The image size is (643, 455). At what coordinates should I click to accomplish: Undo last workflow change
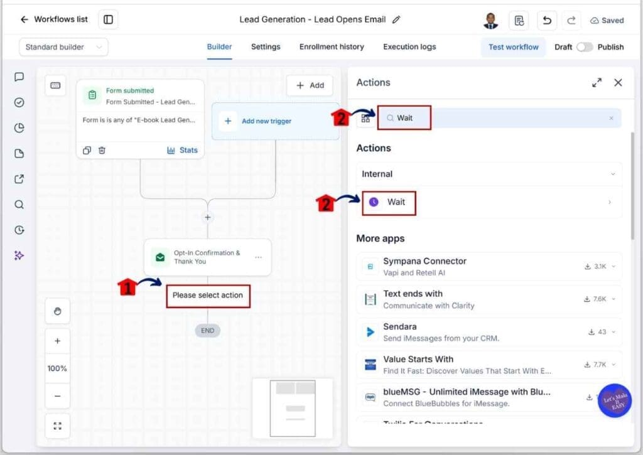pos(547,21)
